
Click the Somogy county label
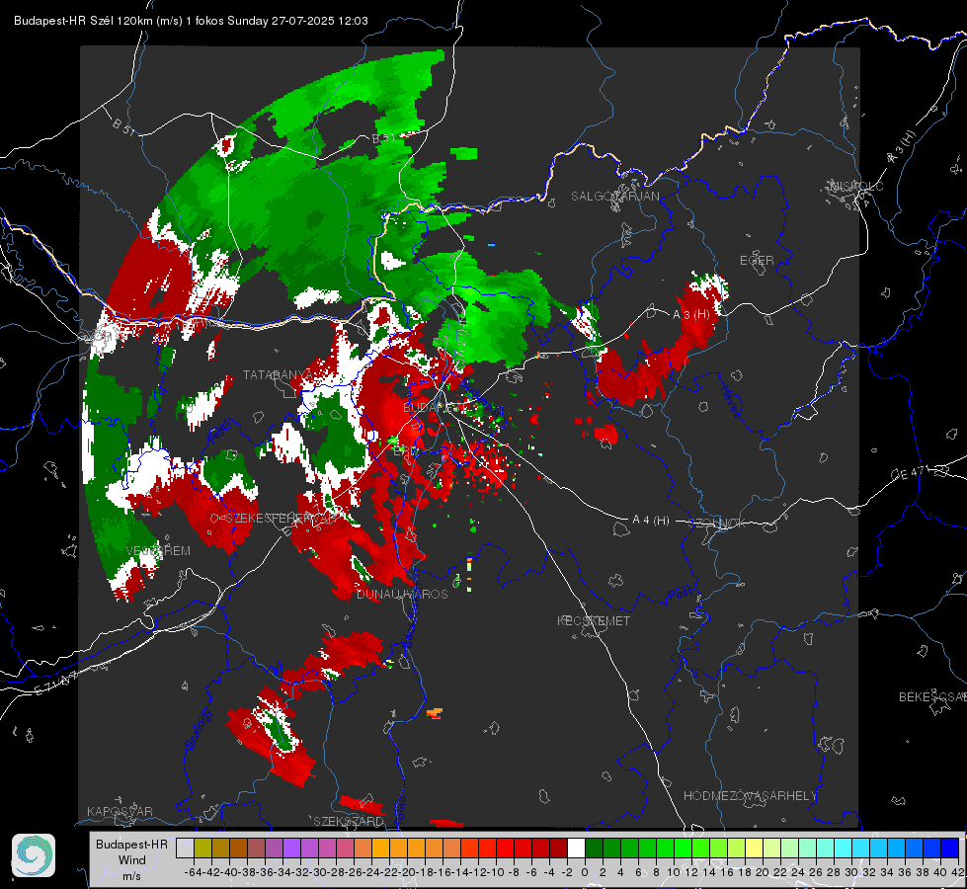coord(198,729)
